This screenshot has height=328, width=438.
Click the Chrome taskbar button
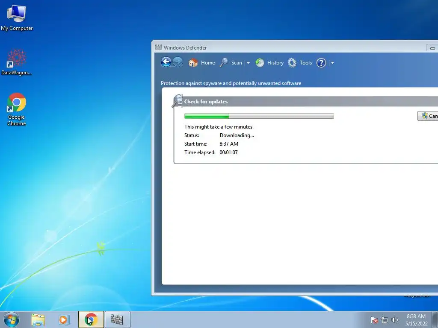(x=91, y=319)
